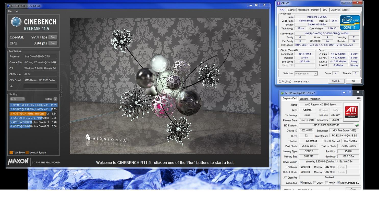This screenshot has width=379, height=204.
Task: Click the Driver Version field in GPU-Z
Action: click(x=329, y=162)
